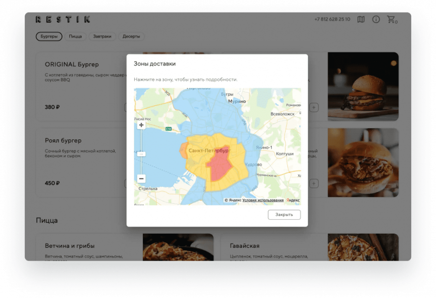This screenshot has height=298, width=436.
Task: Click the Санкт-Петербург label on the map
Action: [x=210, y=150]
